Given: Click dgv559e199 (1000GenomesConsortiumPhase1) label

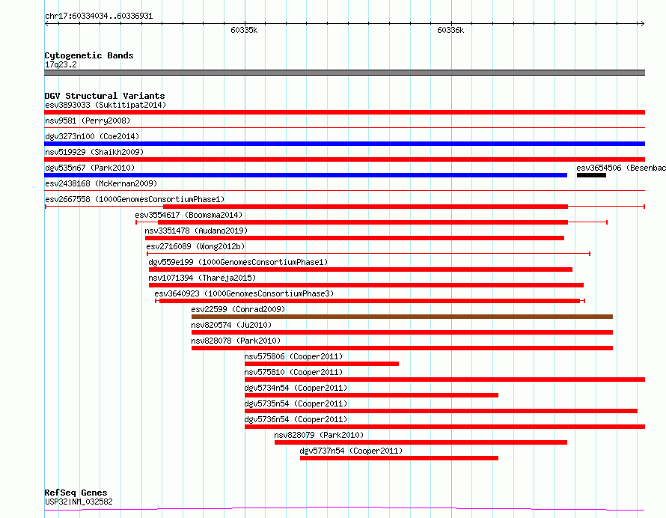Looking at the screenshot, I should click(x=238, y=262).
